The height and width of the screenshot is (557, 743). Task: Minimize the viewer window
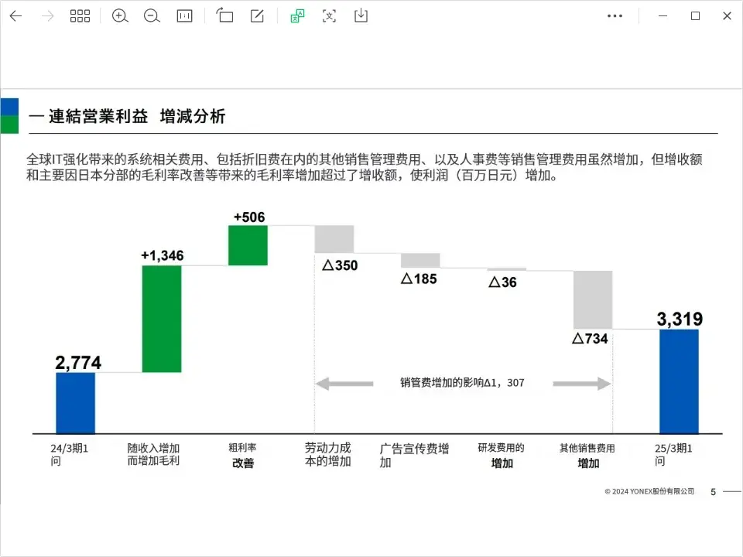(x=661, y=15)
